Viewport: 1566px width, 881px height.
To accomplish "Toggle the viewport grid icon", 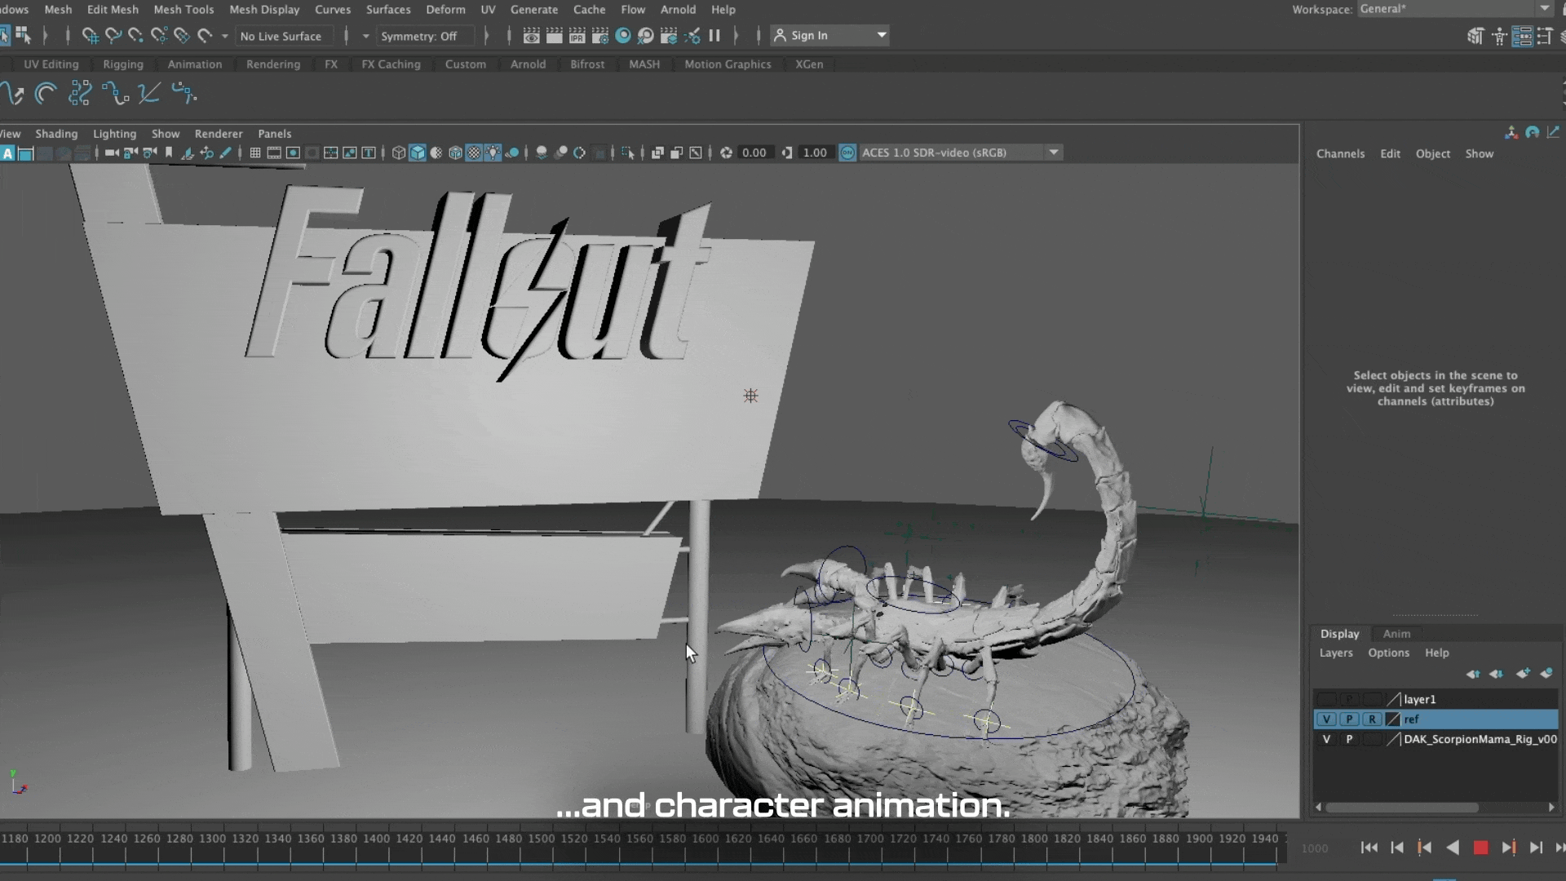I will point(255,153).
